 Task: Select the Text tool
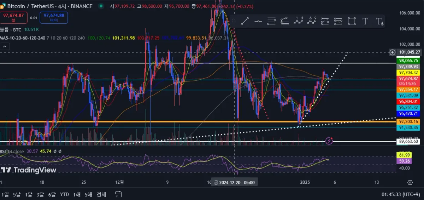(x=365, y=22)
